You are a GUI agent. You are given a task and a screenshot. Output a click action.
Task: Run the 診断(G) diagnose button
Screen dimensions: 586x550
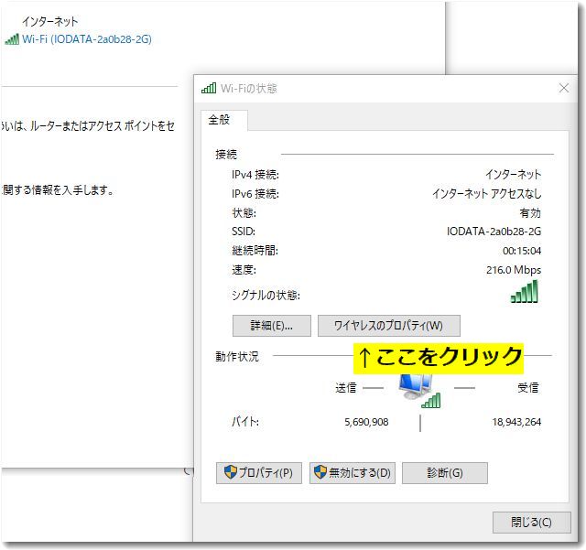[x=444, y=473]
